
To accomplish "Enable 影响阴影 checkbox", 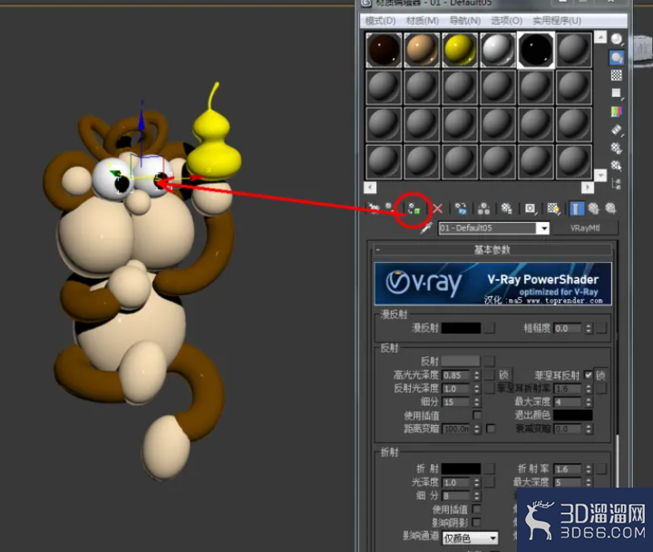I will tap(477, 522).
